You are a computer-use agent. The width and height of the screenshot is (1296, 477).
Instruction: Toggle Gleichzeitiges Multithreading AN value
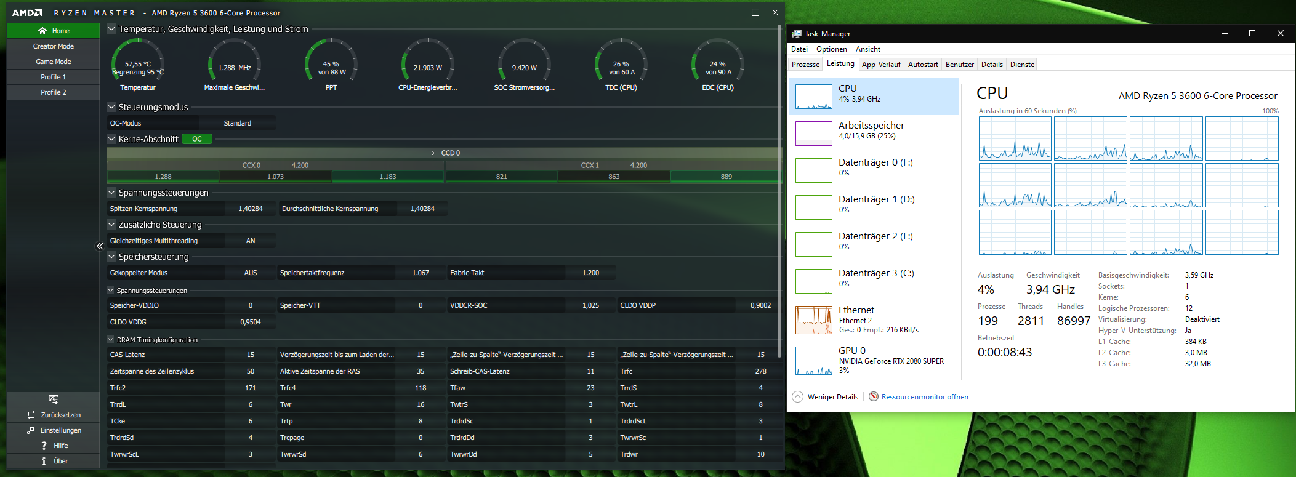click(251, 241)
